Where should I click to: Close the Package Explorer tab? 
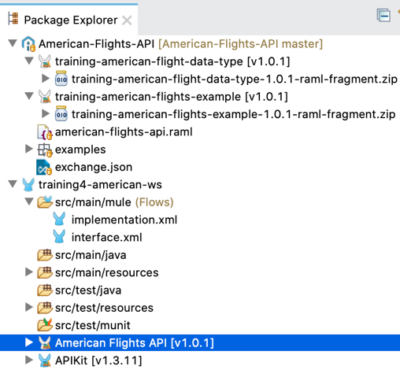[x=127, y=20]
